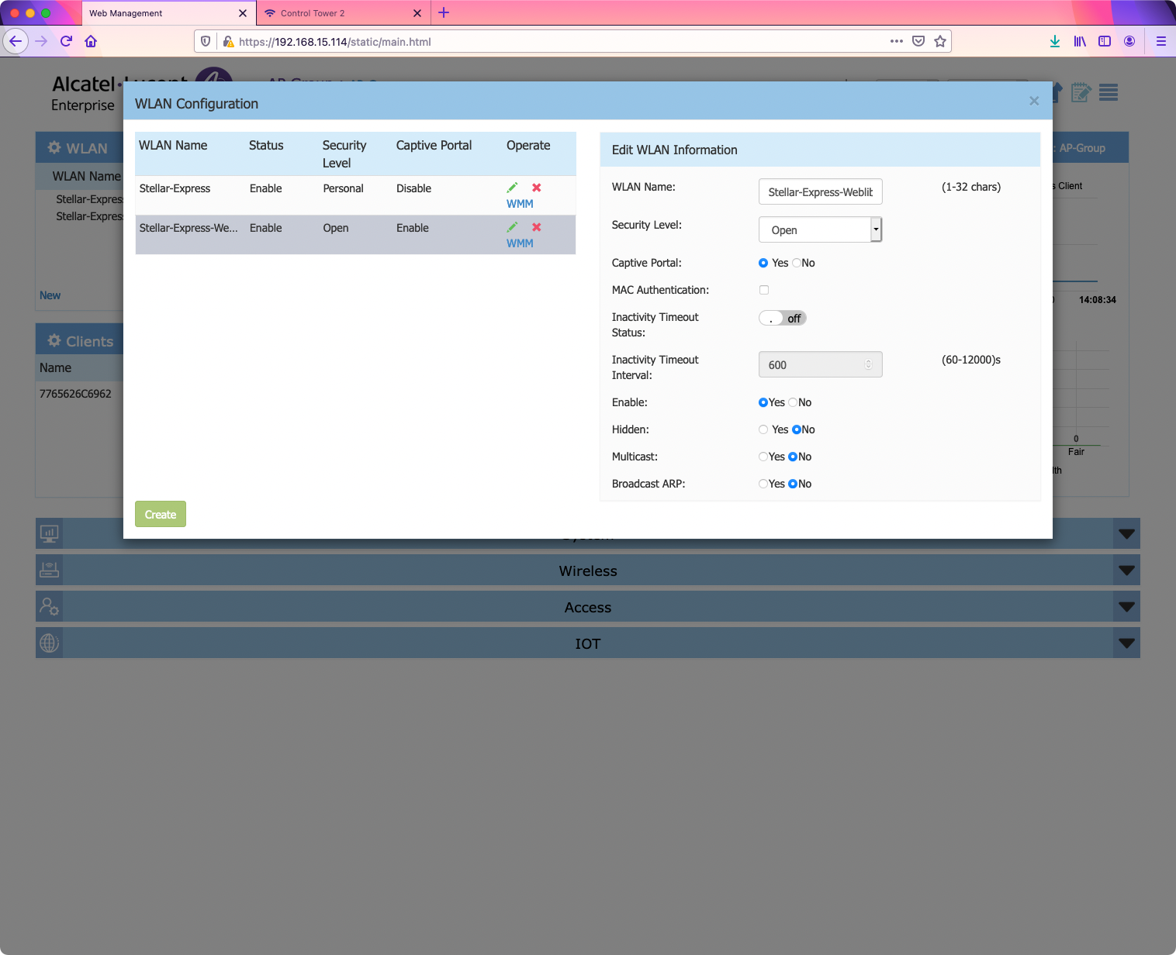1176x955 pixels.
Task: Toggle Inactivity Timeout Status switch on
Action: tap(782, 319)
